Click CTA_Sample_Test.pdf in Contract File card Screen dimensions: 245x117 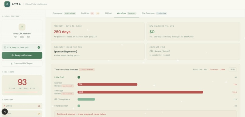point(160,51)
